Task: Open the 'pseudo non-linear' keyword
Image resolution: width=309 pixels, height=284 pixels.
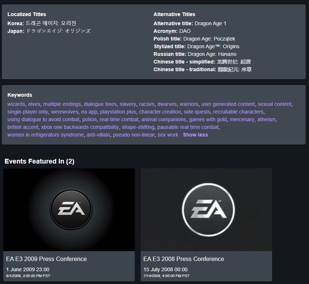Action: (134, 135)
